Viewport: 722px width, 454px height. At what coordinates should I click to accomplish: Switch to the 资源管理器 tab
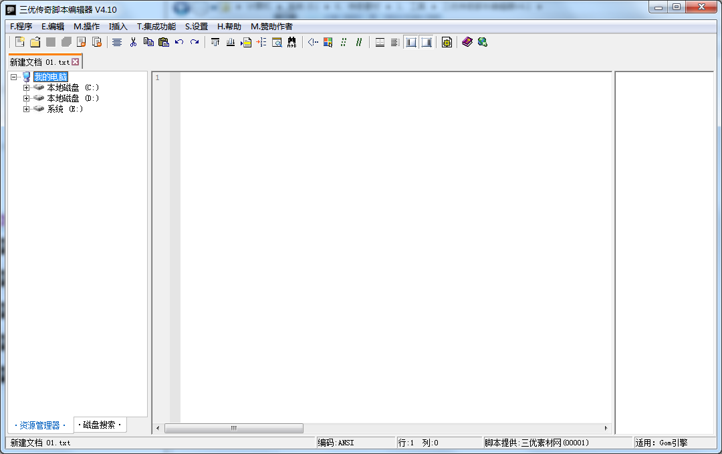(x=40, y=425)
